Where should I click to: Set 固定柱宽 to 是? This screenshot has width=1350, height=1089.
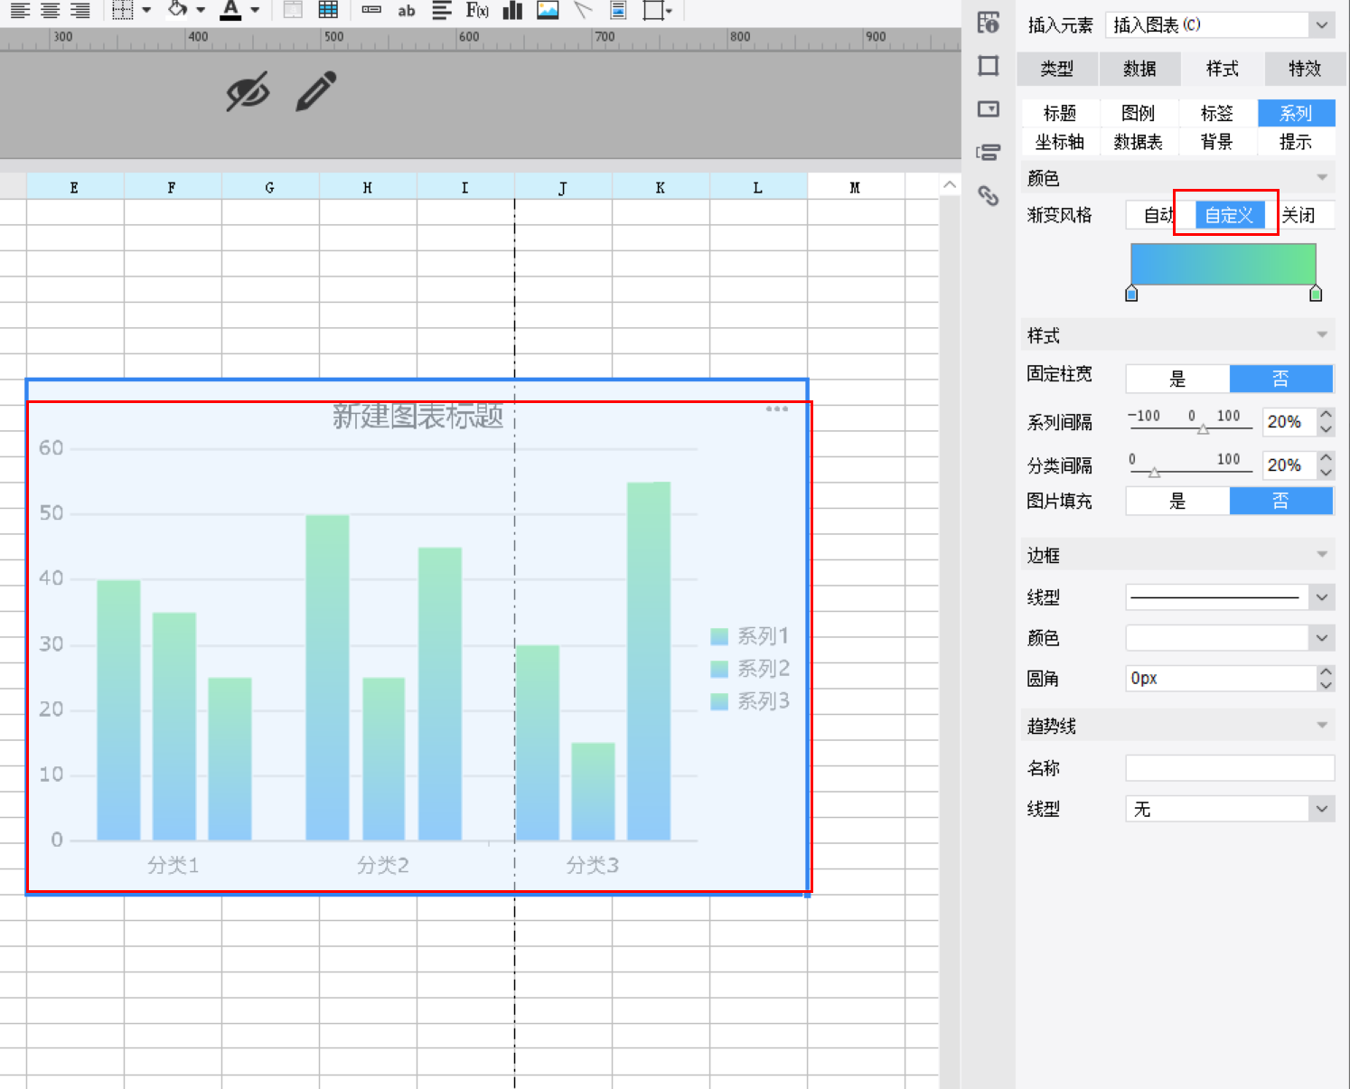tap(1177, 379)
